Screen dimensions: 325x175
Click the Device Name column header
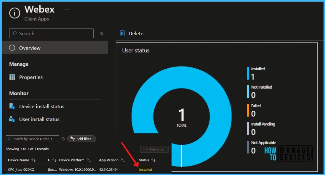[19, 160]
